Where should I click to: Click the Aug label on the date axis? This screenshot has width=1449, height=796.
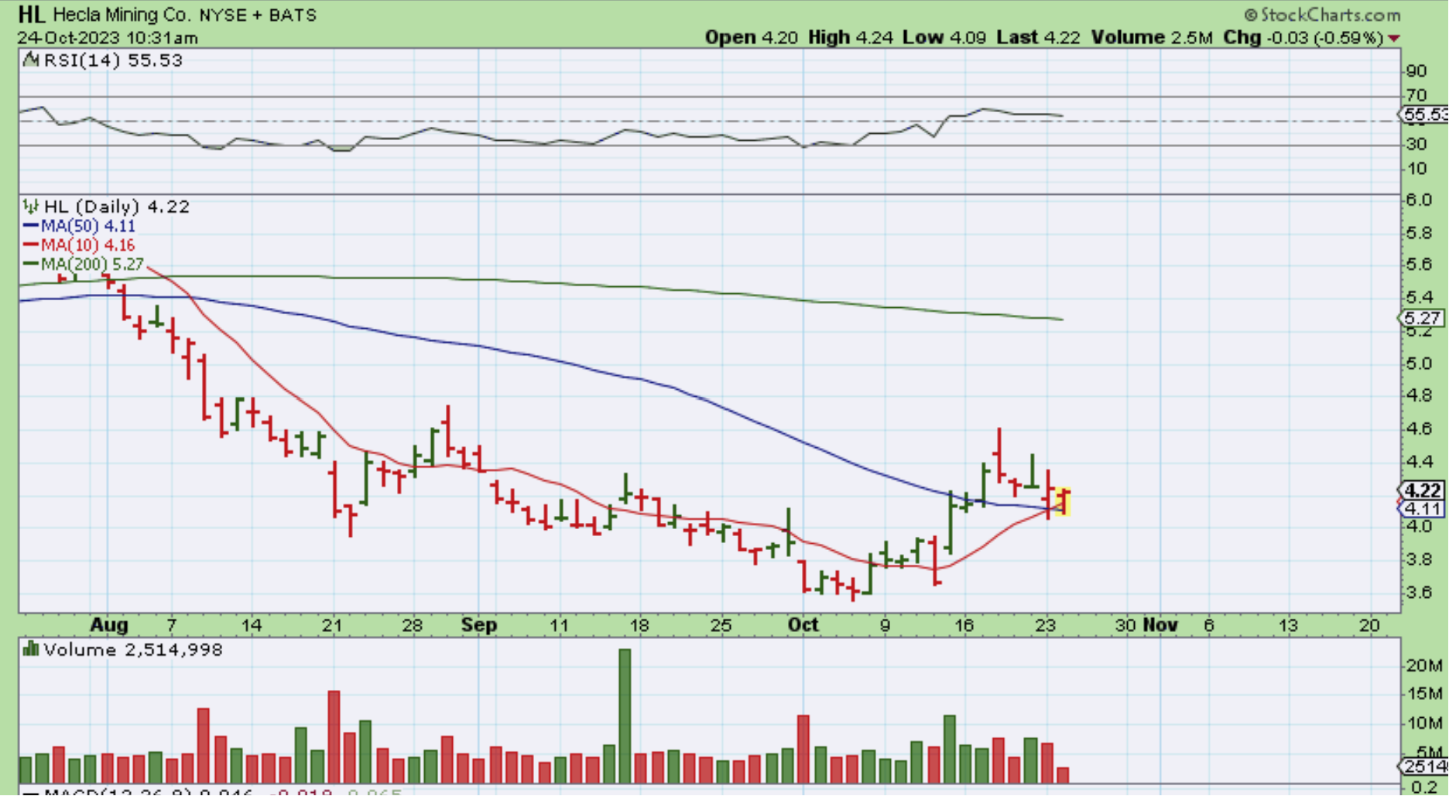(x=109, y=625)
